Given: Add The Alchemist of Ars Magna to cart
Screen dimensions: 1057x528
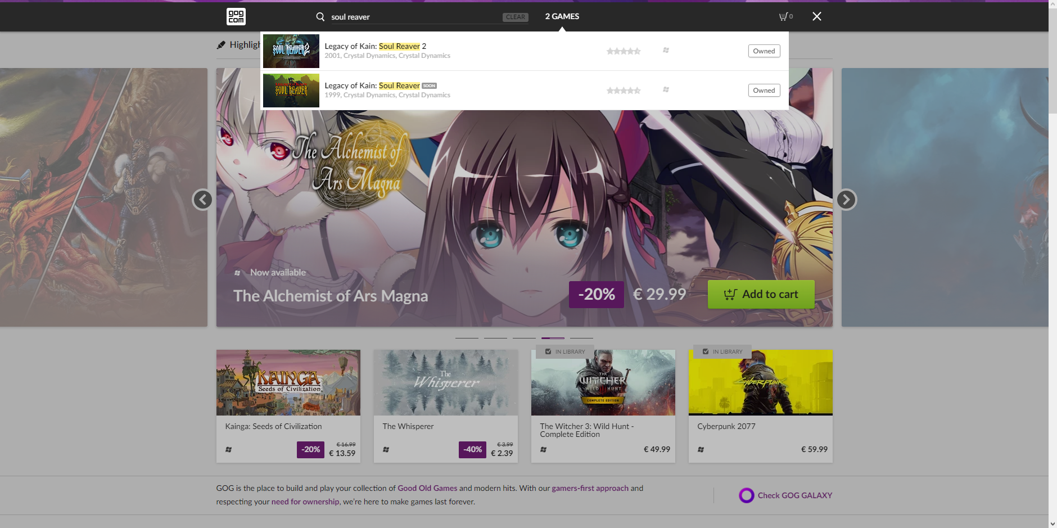Looking at the screenshot, I should click(761, 294).
